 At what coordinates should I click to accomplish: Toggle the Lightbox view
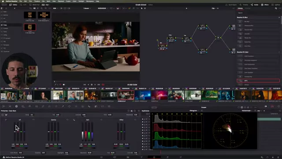pyautogui.click(x=276, y=5)
